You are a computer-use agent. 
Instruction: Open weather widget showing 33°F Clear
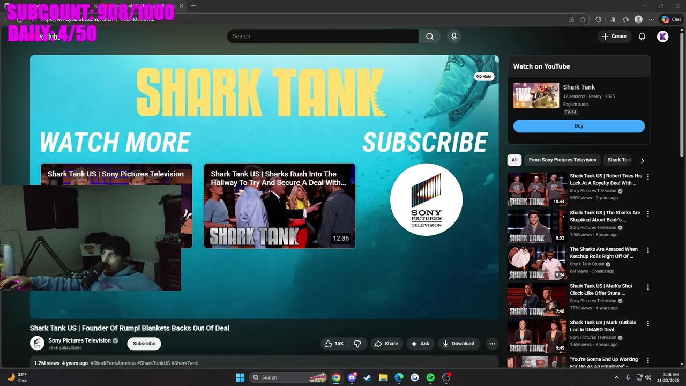18,377
